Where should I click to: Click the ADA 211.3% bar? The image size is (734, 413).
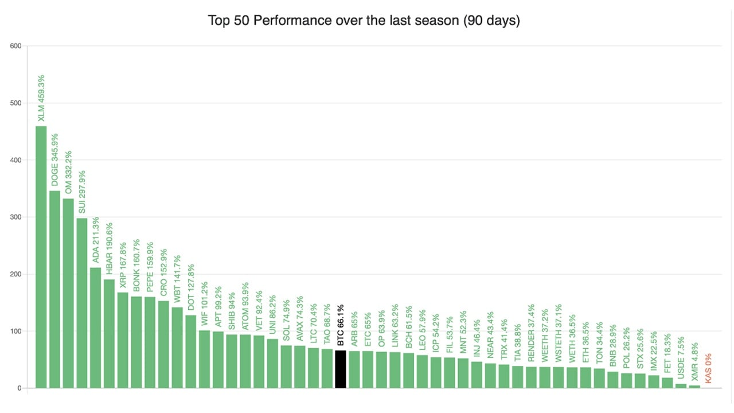pos(96,328)
